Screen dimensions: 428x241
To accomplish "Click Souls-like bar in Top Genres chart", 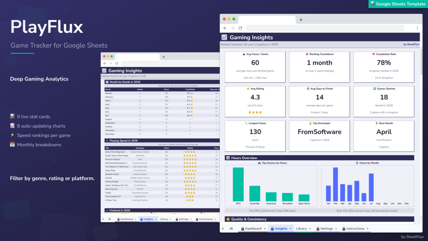I will 255,194.
